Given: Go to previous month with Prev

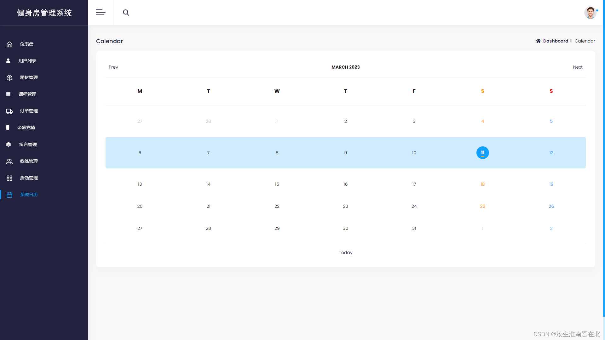Looking at the screenshot, I should 113,67.
